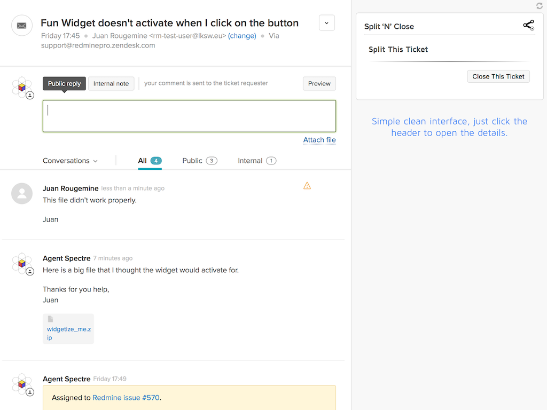The width and height of the screenshot is (547, 410).
Task: Select the Public reply mode
Action: pyautogui.click(x=64, y=83)
